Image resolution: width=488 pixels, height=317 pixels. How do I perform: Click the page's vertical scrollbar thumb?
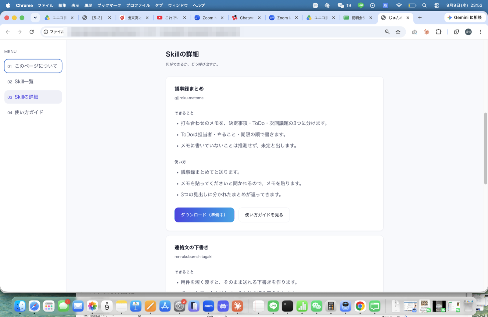(x=485, y=148)
